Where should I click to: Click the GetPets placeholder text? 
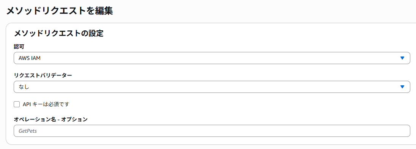tap(28, 131)
